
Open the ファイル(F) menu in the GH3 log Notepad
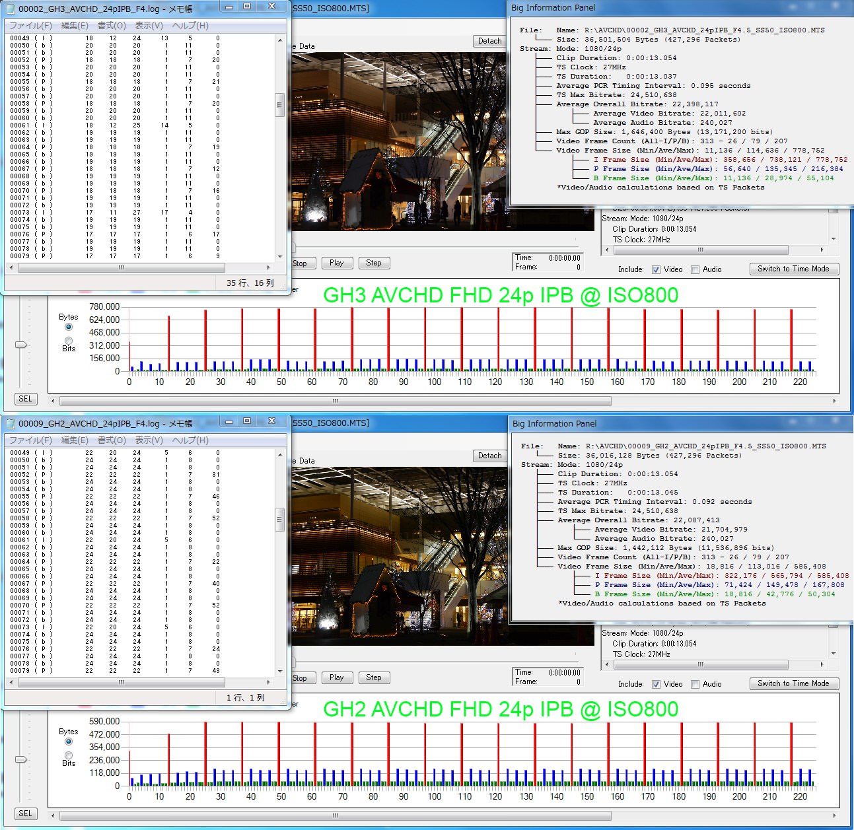point(30,26)
